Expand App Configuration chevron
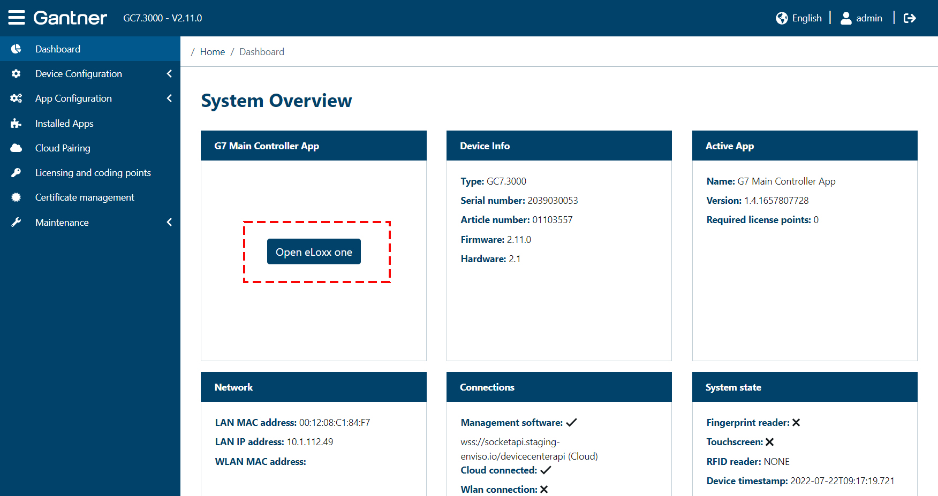This screenshot has width=938, height=496. click(x=169, y=98)
